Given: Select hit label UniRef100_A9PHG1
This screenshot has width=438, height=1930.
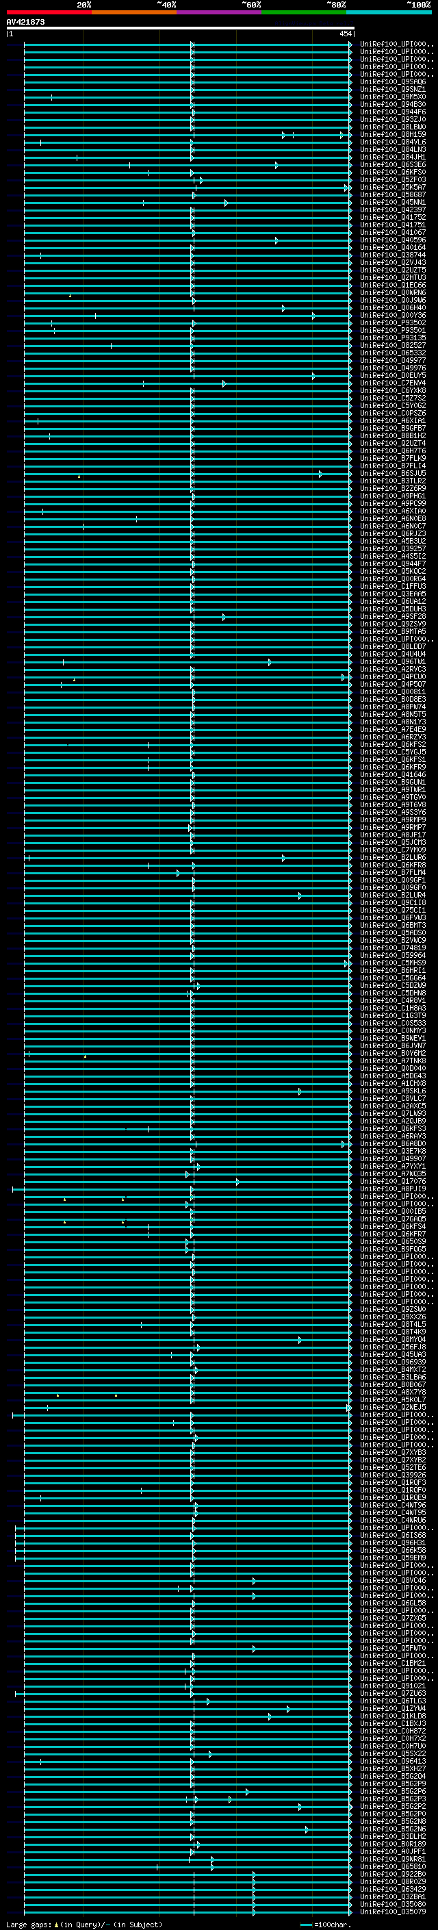Looking at the screenshot, I should pyautogui.click(x=393, y=496).
